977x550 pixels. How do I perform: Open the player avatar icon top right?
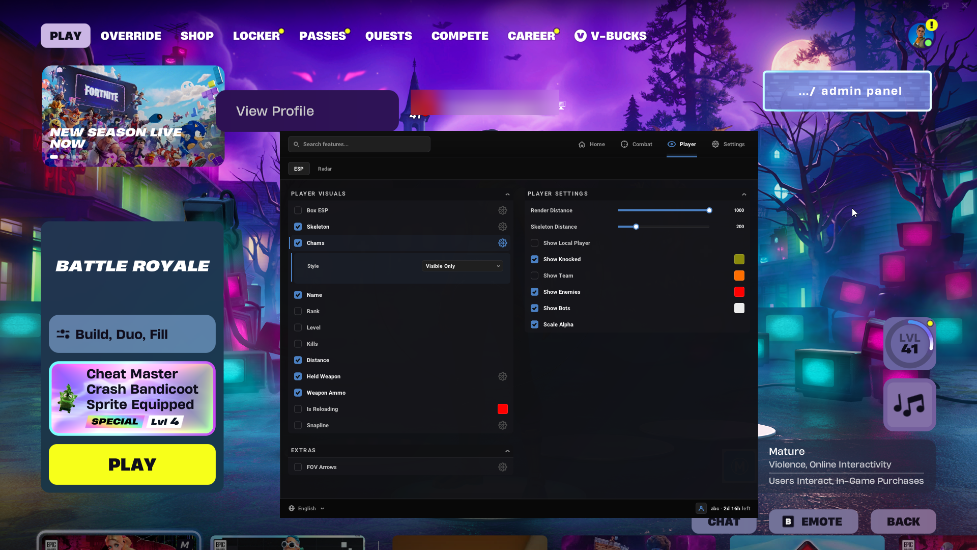tap(921, 36)
